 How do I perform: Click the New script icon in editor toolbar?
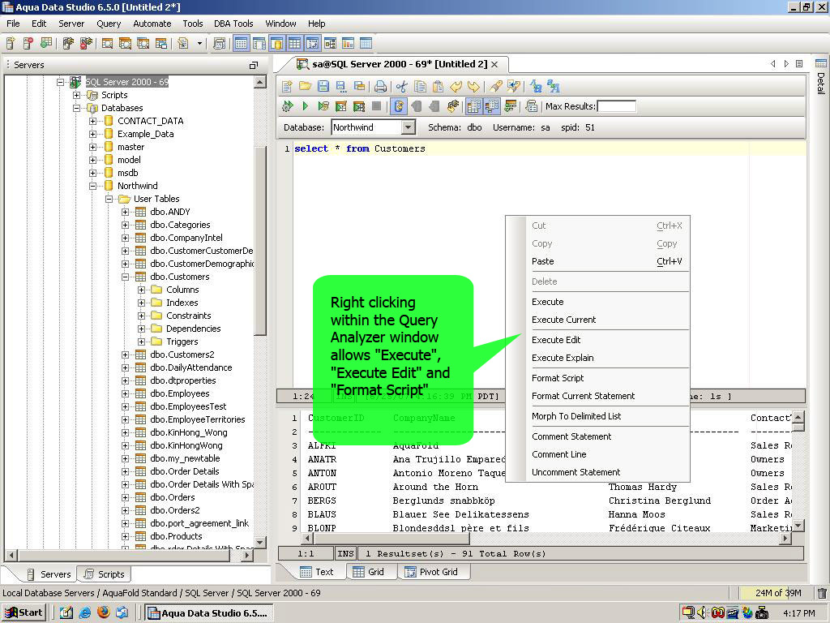[x=288, y=86]
